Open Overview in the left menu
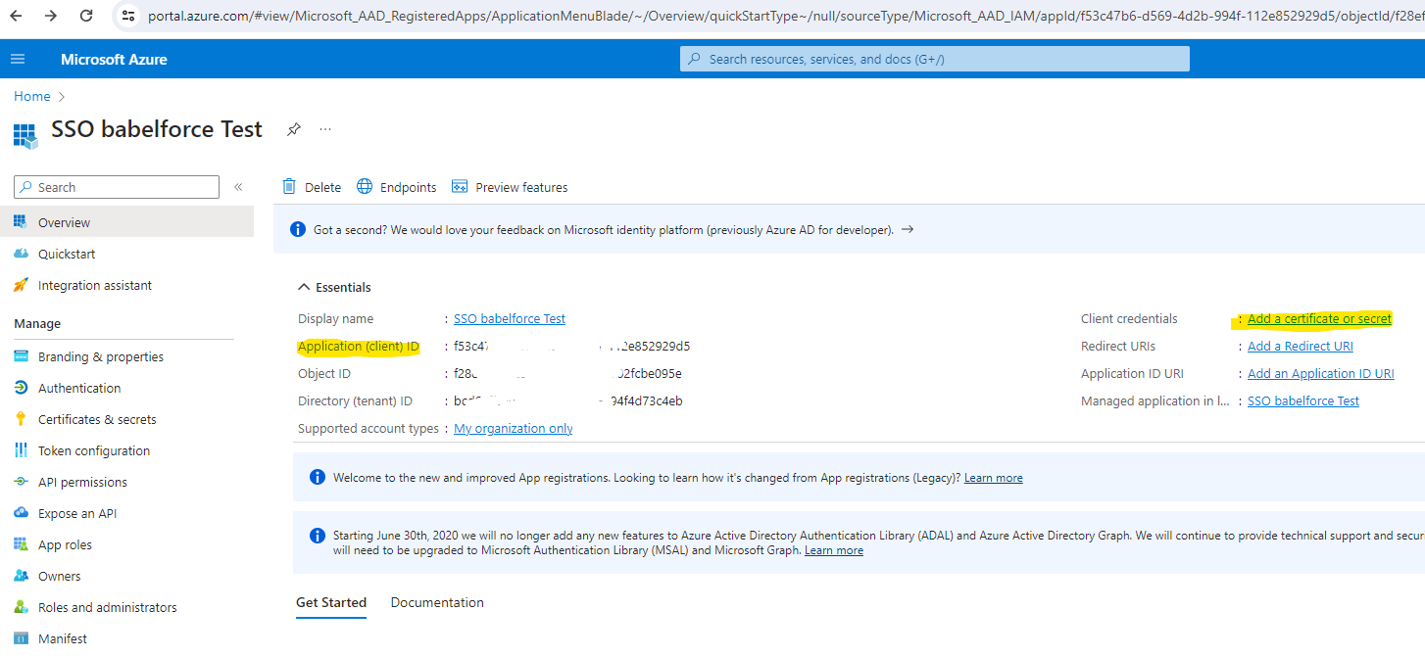This screenshot has width=1425, height=658. (126, 222)
